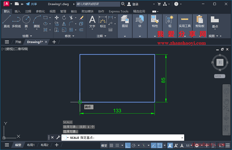
Task: Select the Ellipse draw tool
Action: click(45, 24)
